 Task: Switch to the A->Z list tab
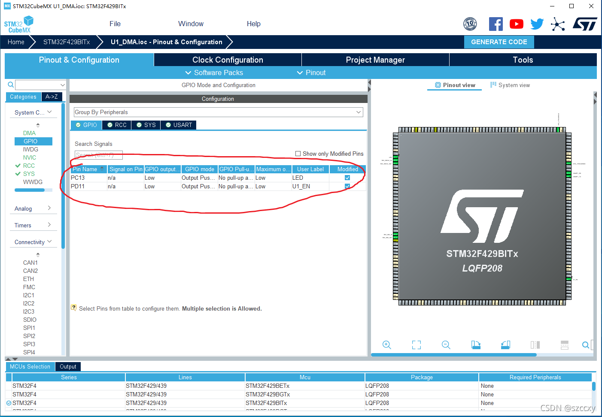pyautogui.click(x=52, y=97)
